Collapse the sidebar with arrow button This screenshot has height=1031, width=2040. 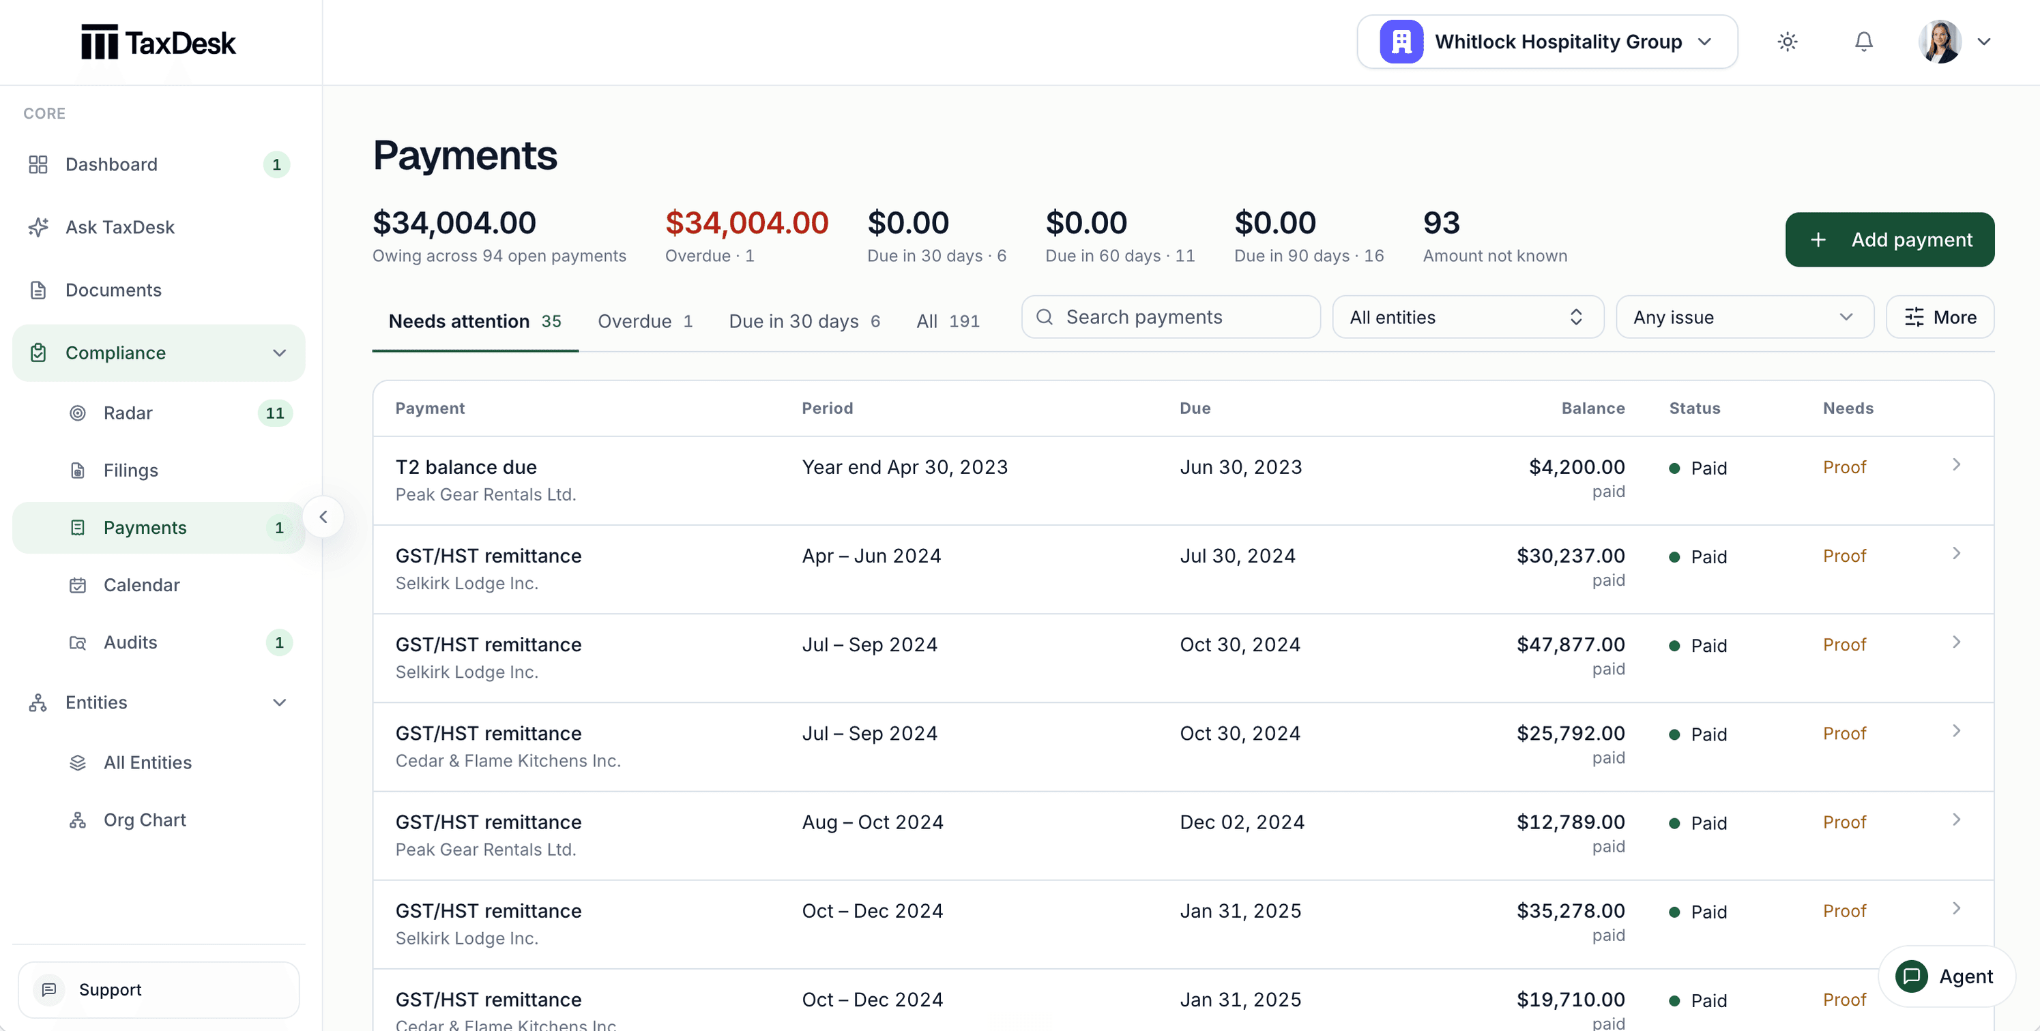[323, 517]
